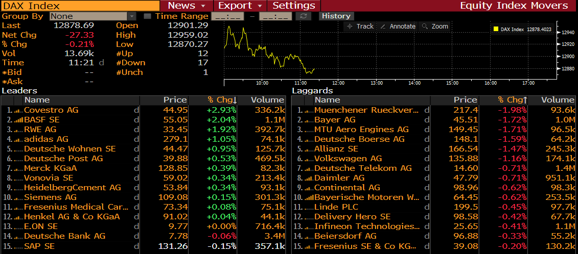Click the volume bars icon for Daimler AG
Image resolution: width=578 pixels, height=254 pixels.
click(309, 178)
